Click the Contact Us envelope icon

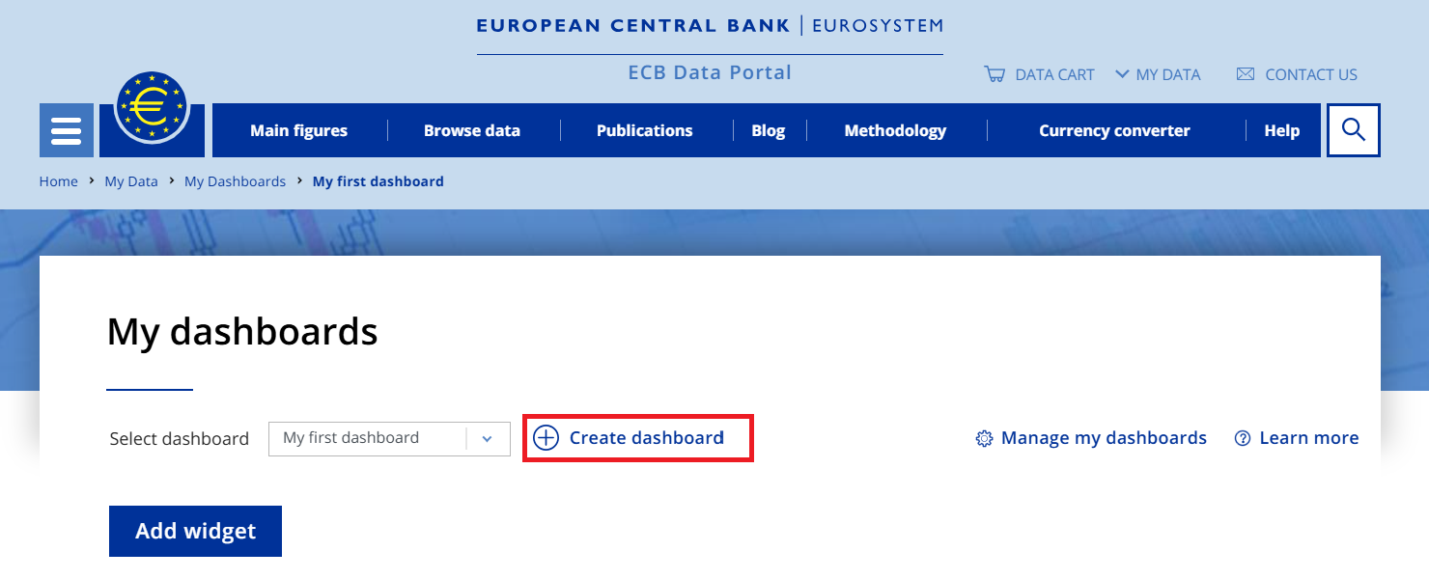1245,73
